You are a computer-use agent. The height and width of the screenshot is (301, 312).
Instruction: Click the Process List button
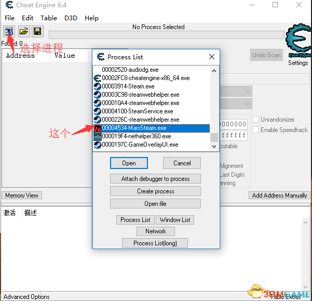pyautogui.click(x=135, y=220)
